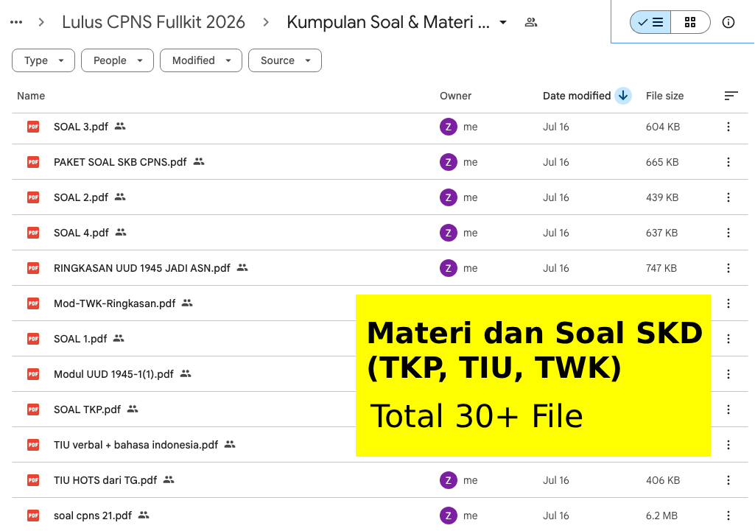This screenshot has height=531, width=755.
Task: Click the Owner column header
Action: pyautogui.click(x=455, y=96)
